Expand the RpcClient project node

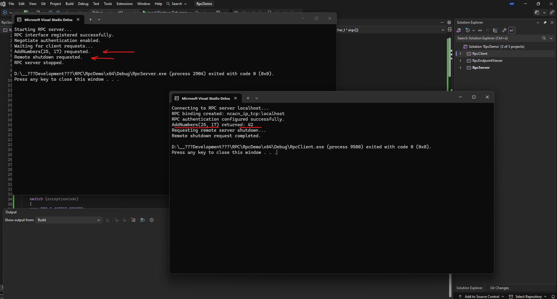460,54
